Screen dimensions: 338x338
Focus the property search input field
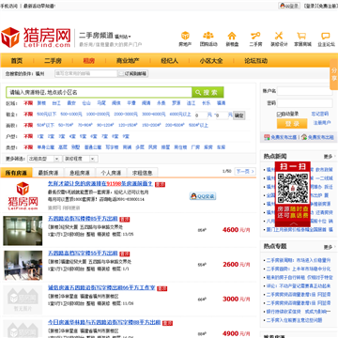click(x=99, y=92)
